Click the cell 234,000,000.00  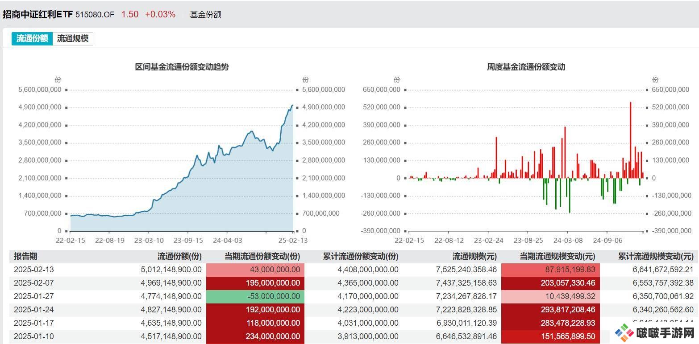255,336
